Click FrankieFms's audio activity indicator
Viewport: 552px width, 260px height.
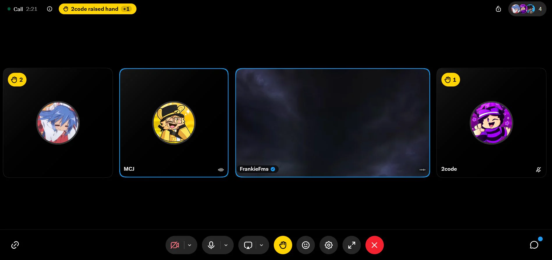tap(423, 170)
